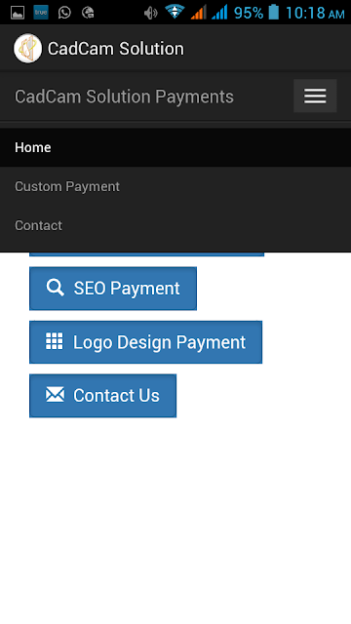
Task: Open the Logo Design Payment button
Action: point(145,342)
